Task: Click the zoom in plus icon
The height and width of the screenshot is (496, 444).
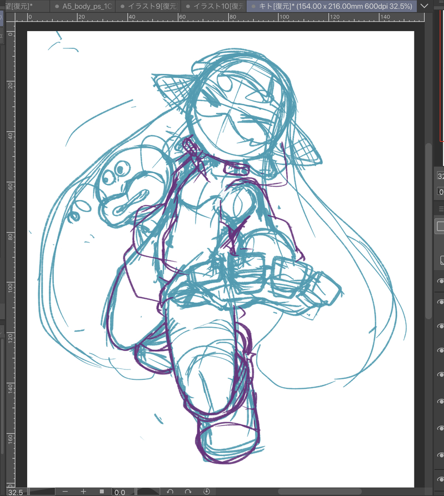Action: point(83,492)
